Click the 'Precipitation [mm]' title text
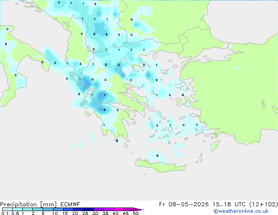Screen dimensions: 278x215 tap(29, 204)
